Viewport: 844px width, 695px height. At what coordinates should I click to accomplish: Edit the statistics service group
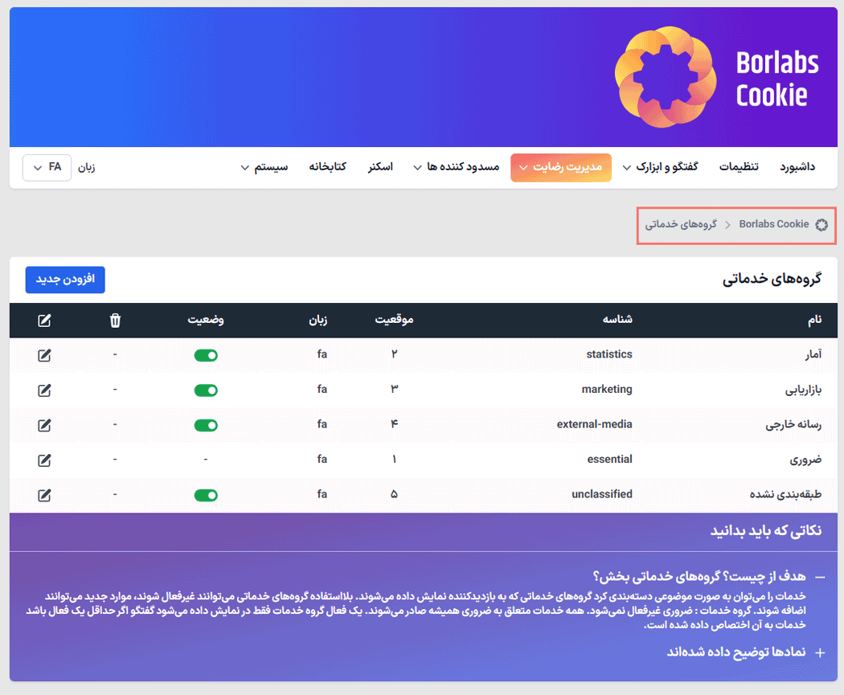(x=44, y=354)
